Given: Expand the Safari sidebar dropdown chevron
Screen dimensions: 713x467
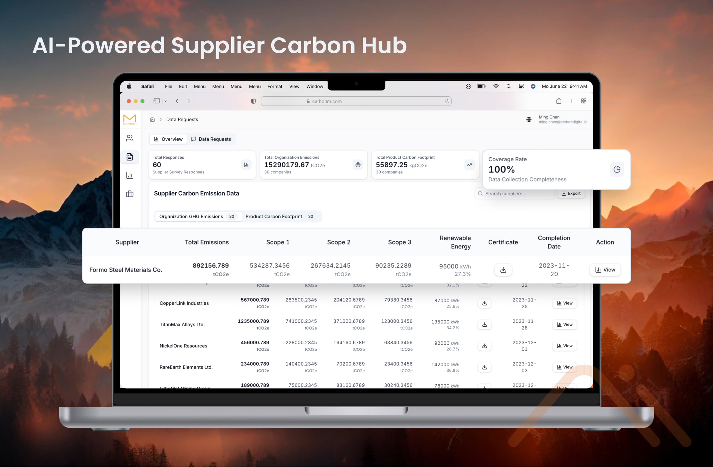Looking at the screenshot, I should [166, 101].
